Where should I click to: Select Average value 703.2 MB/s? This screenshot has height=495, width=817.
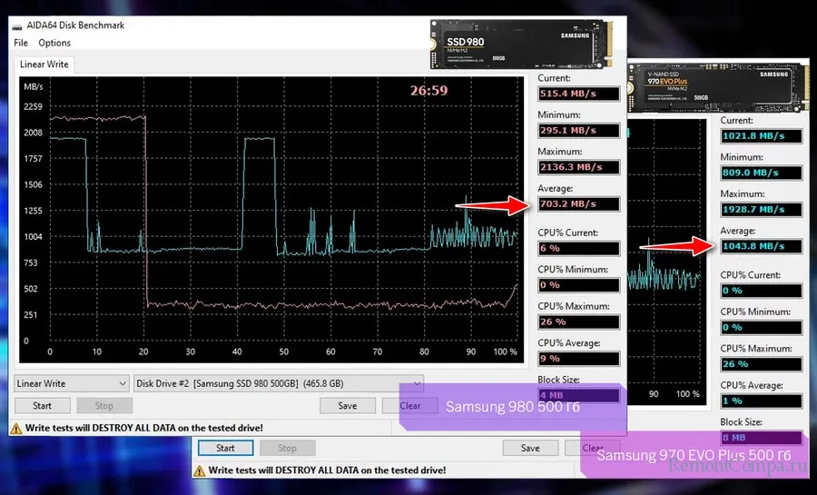pos(579,203)
